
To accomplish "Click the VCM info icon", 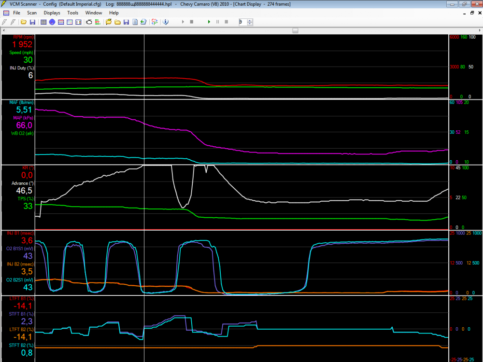I will [x=165, y=22].
